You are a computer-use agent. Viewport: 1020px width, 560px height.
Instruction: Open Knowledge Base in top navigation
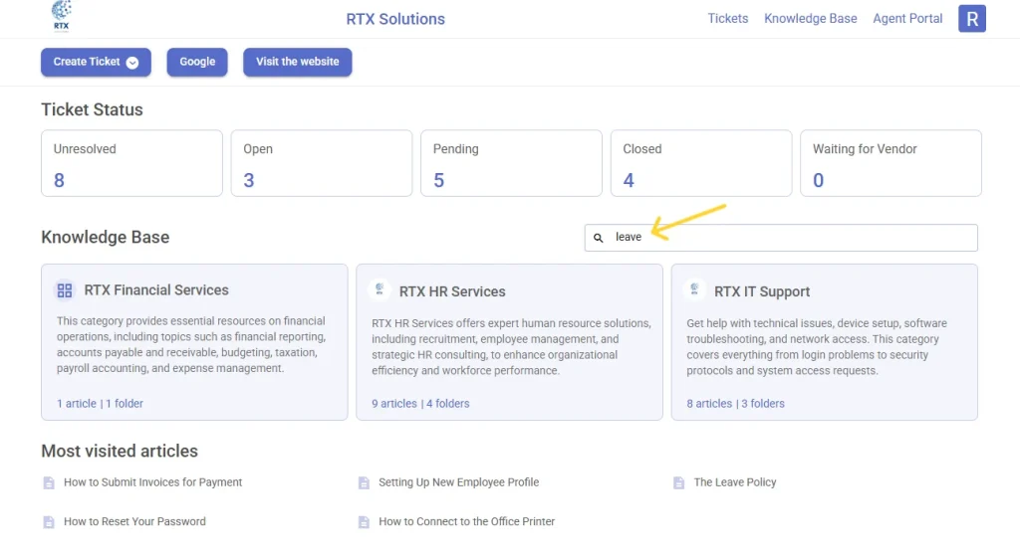[811, 19]
